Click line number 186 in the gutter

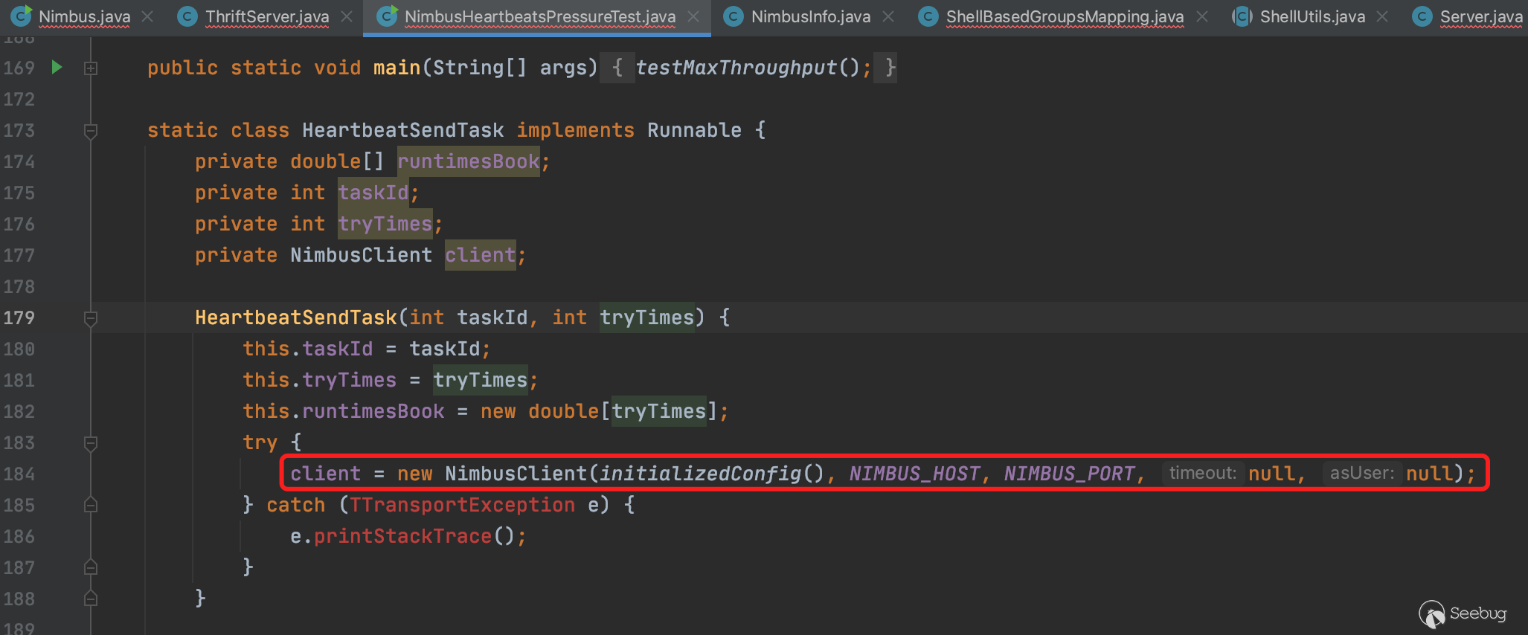19,536
